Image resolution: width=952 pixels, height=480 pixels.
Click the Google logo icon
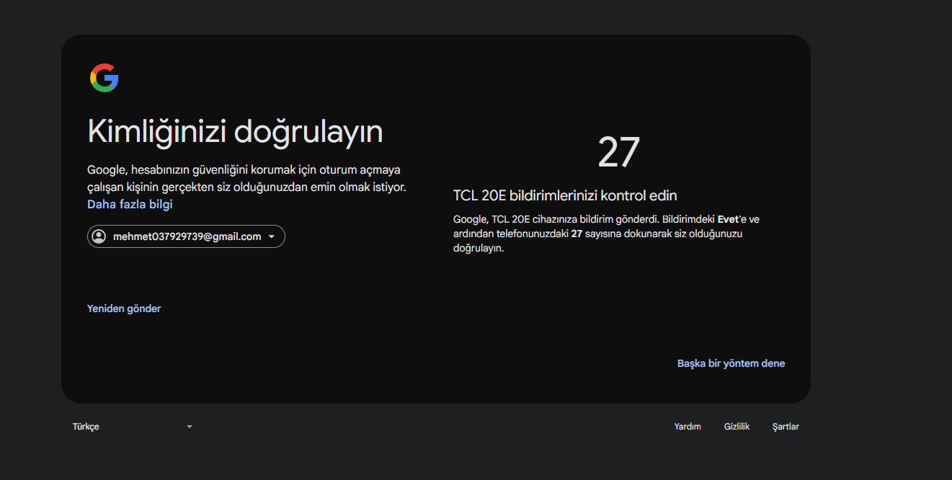pyautogui.click(x=104, y=78)
